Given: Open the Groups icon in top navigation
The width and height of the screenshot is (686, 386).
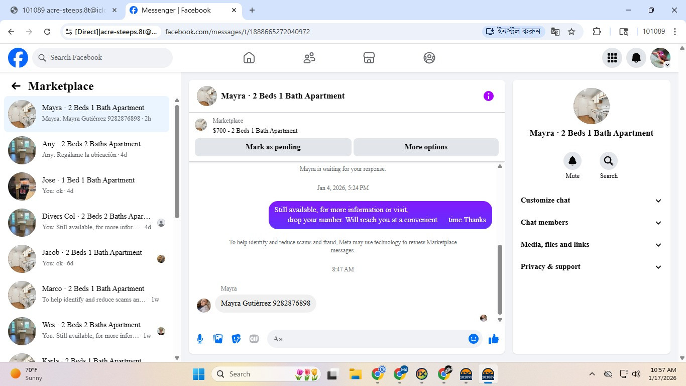Looking at the screenshot, I should (429, 58).
